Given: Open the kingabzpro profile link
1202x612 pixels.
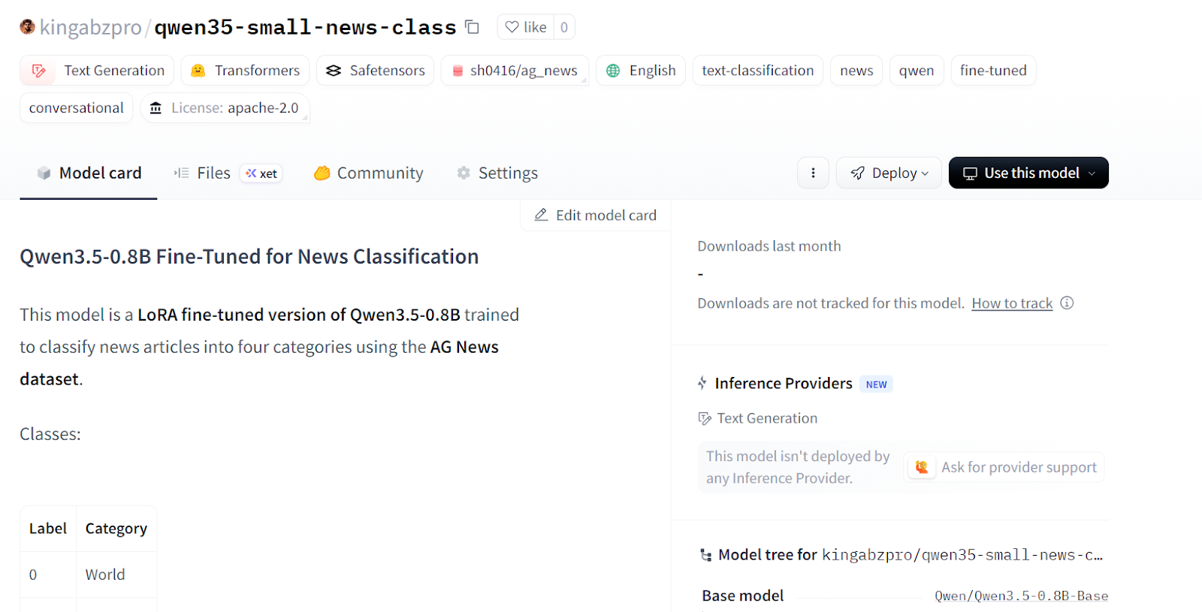Looking at the screenshot, I should click(x=90, y=28).
